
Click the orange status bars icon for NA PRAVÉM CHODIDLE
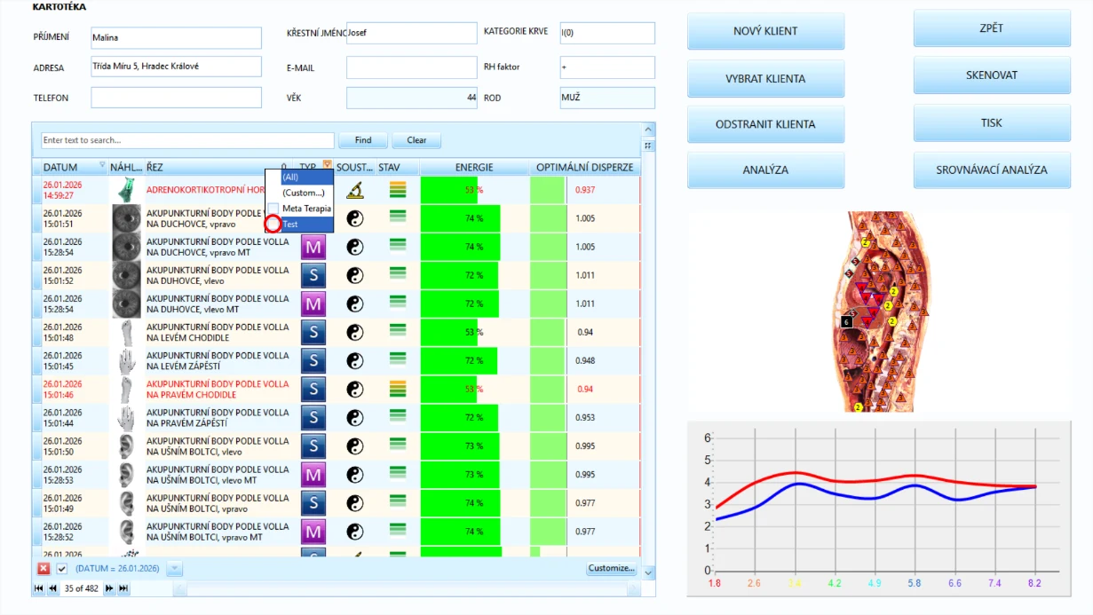click(398, 389)
